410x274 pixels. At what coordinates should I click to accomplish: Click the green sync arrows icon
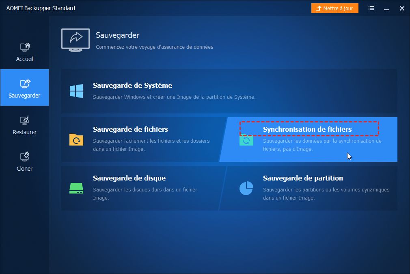(x=246, y=140)
